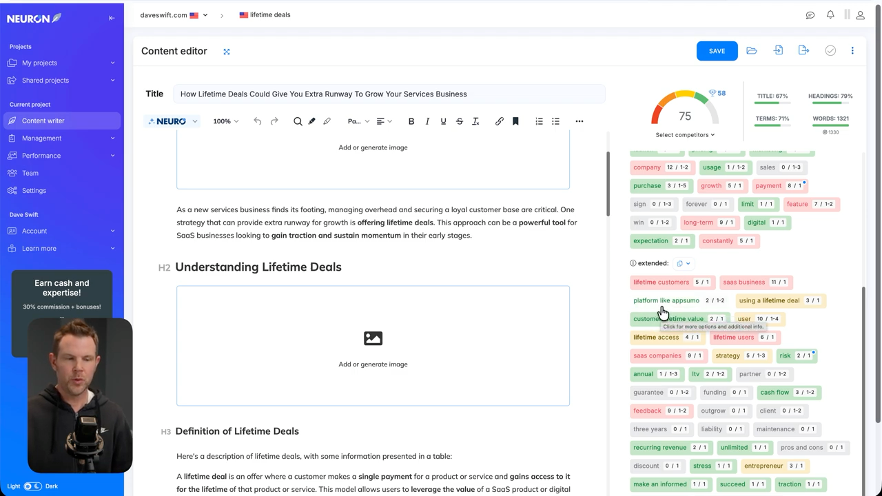Click the checkmark status icon near Save
This screenshot has width=882, height=496.
[x=830, y=51]
